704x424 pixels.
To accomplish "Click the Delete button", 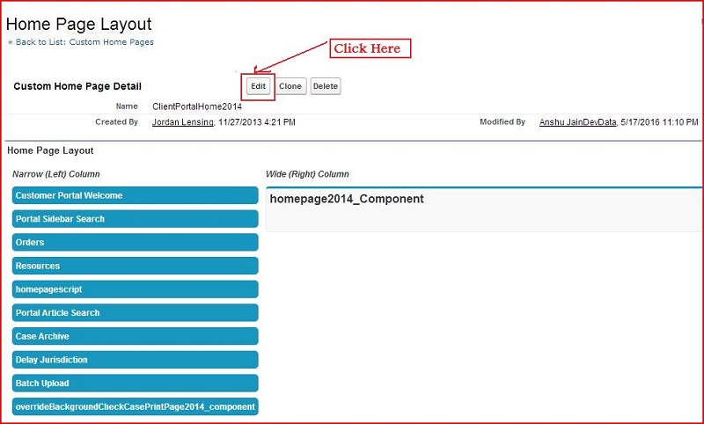I will pos(326,86).
